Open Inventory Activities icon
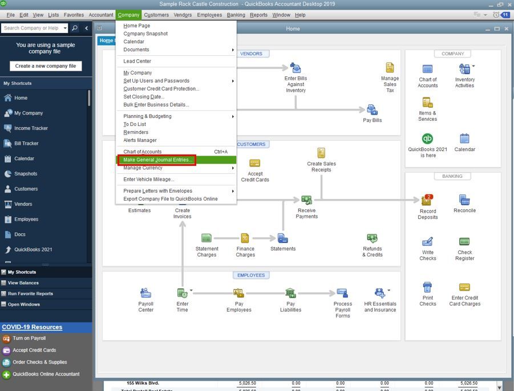This screenshot has height=391, width=514. [464, 69]
